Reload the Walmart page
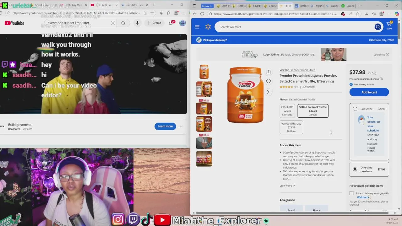The height and width of the screenshot is (226, 402). tap(202, 14)
